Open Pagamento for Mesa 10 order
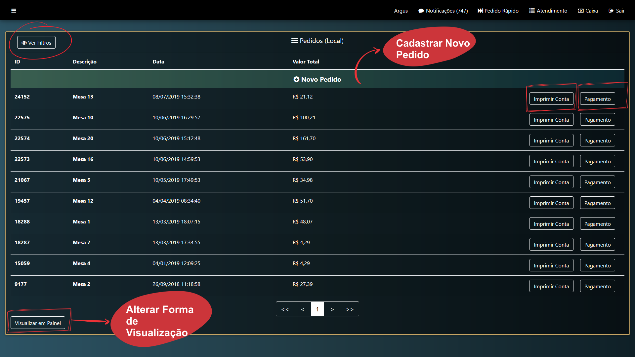This screenshot has height=357, width=635. pos(597,120)
